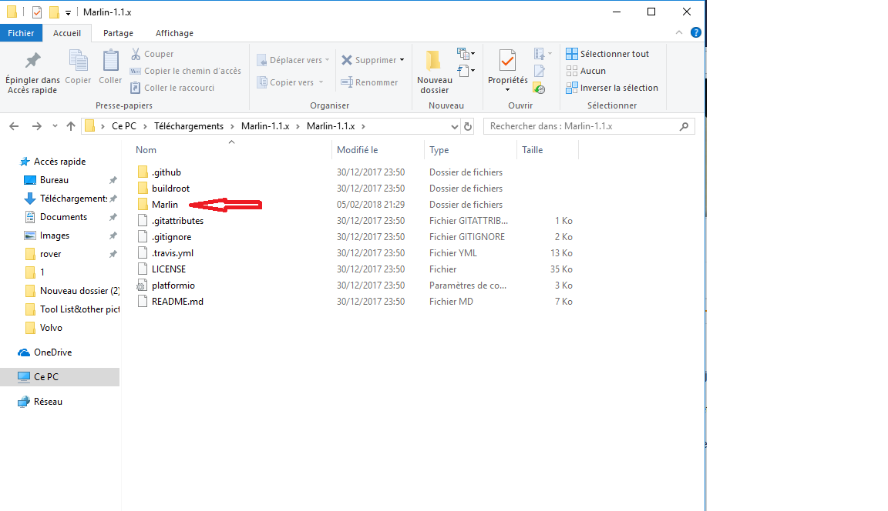Focus the Rechercher dans Marlin-1.1.x field
This screenshot has height=511, width=888.
click(x=589, y=126)
